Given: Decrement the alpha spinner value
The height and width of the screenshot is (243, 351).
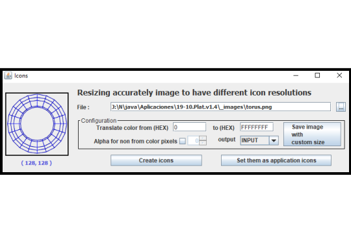Looking at the screenshot, I should pos(203,143).
